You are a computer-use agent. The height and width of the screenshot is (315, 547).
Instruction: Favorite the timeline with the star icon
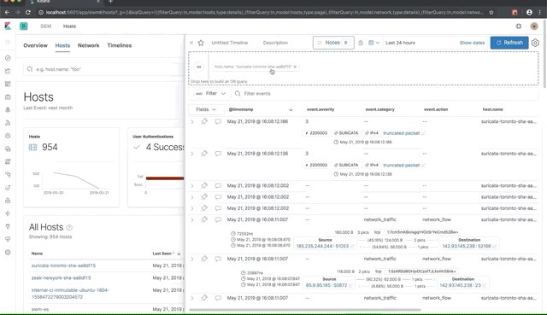click(x=201, y=43)
